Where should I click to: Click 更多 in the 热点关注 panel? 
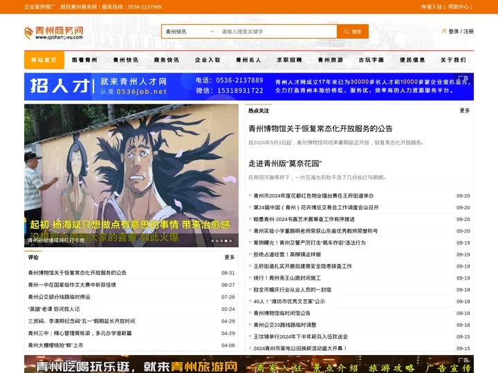465,111
